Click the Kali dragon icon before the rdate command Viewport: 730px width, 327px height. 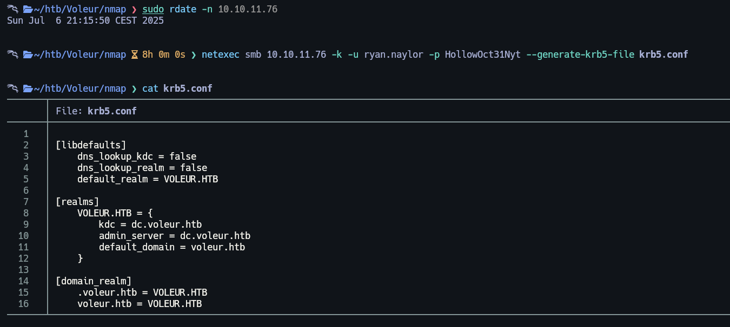click(x=13, y=10)
